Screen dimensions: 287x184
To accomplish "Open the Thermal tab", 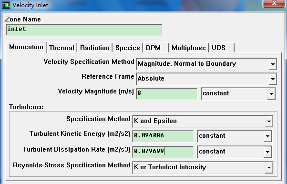I will pos(61,48).
